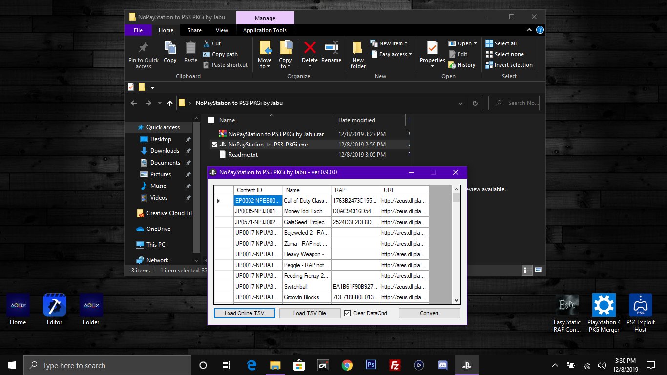The width and height of the screenshot is (667, 375).
Task: Switch to large icons view button
Action: [538, 270]
